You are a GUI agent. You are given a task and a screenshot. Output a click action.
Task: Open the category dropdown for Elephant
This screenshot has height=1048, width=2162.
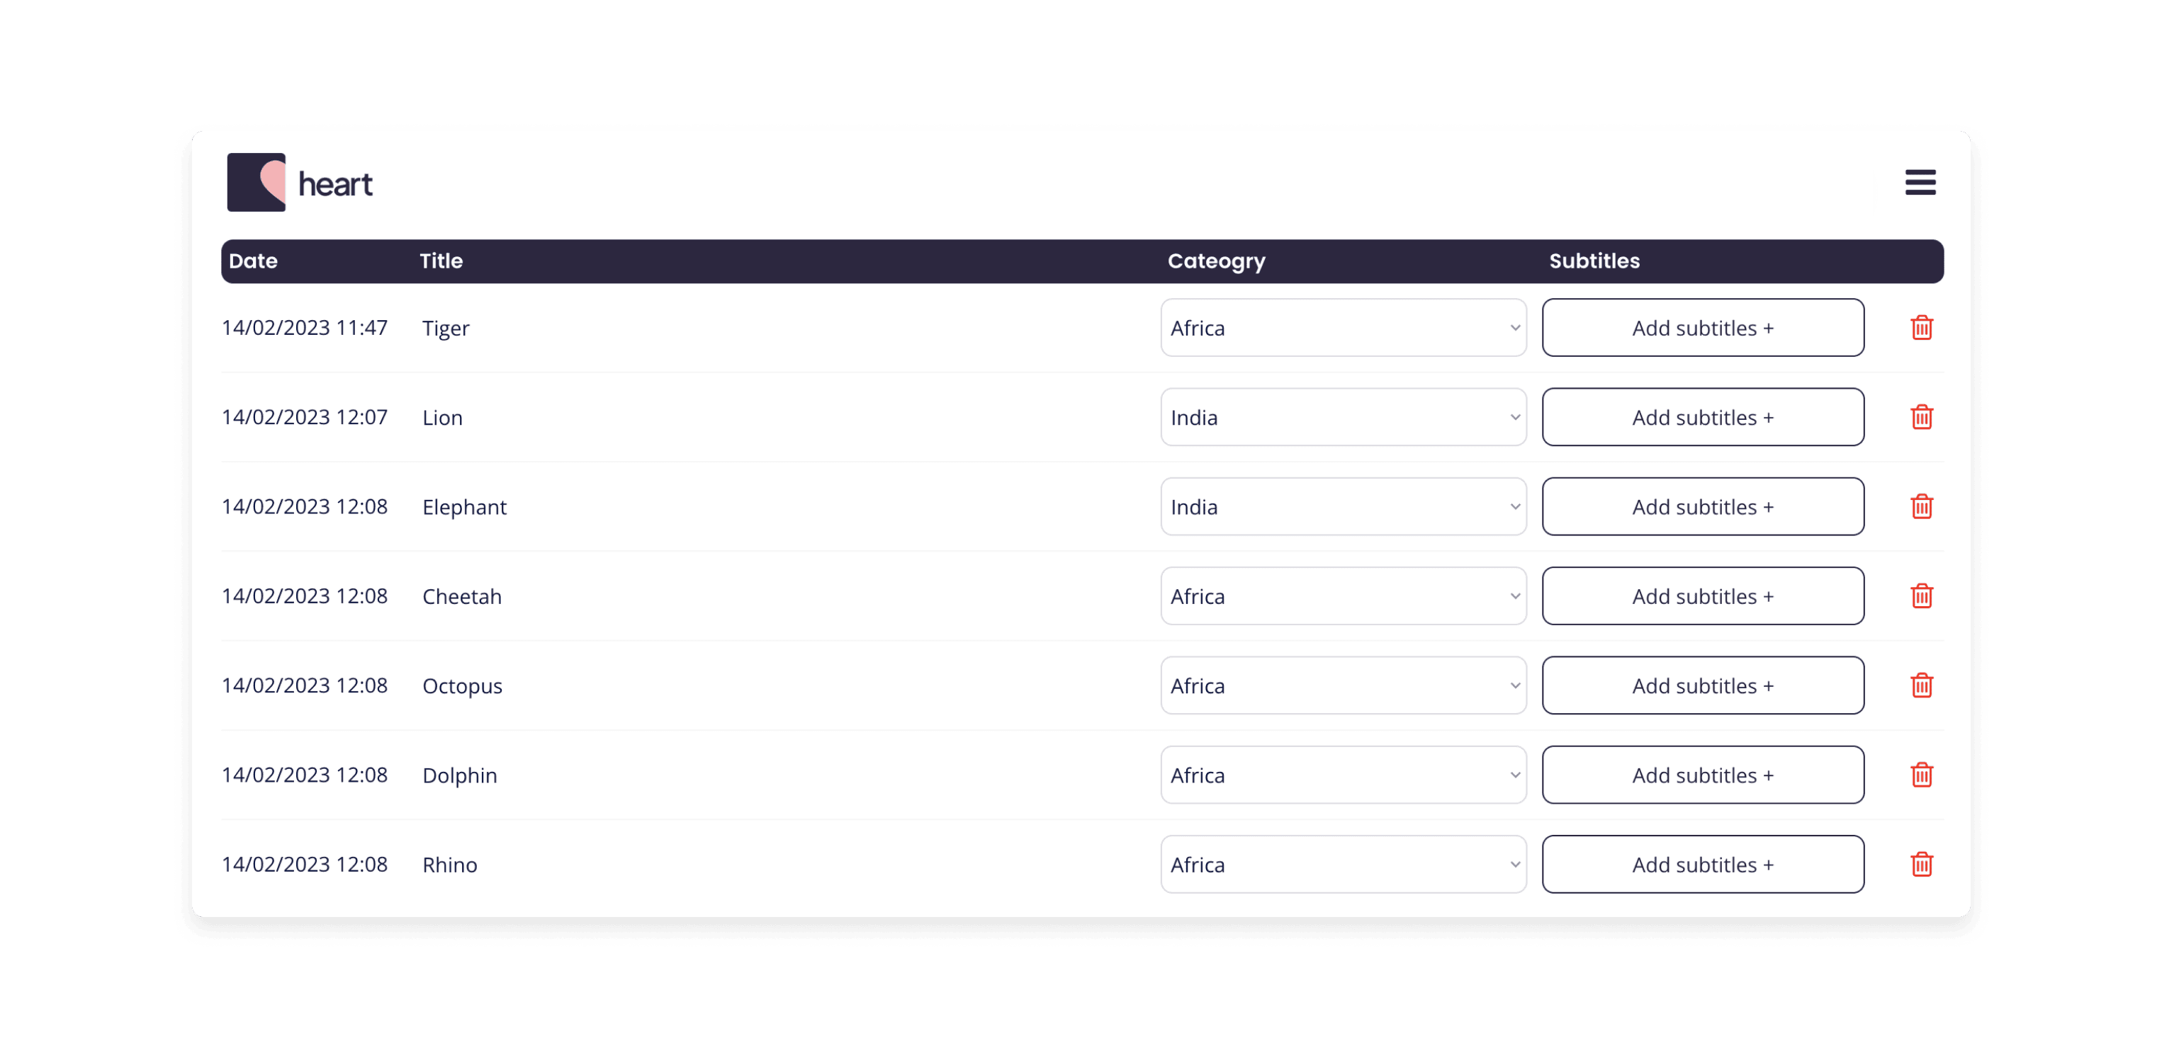(1343, 506)
